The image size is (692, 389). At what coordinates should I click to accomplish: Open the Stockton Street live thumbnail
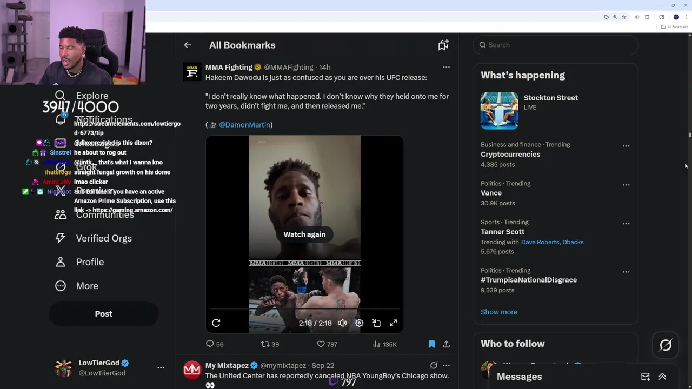(500, 110)
